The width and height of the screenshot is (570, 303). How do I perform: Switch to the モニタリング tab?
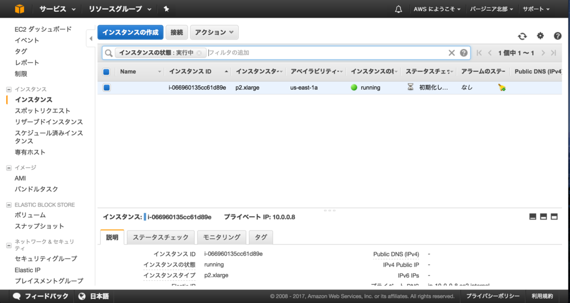tap(222, 237)
